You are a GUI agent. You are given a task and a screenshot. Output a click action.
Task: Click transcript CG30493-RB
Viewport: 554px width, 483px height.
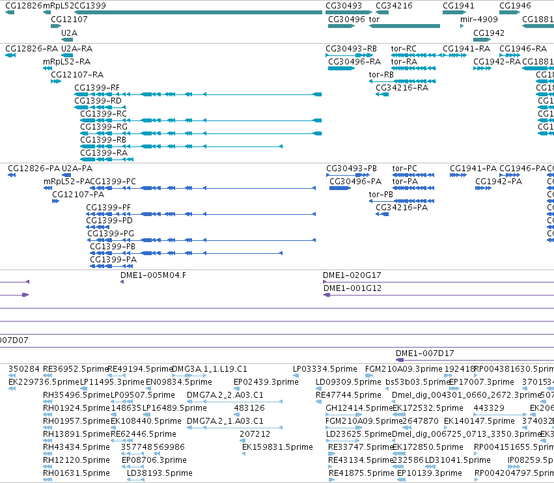[x=349, y=55]
